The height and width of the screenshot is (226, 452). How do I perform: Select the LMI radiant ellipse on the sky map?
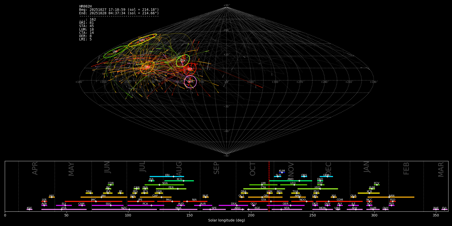tap(116, 52)
